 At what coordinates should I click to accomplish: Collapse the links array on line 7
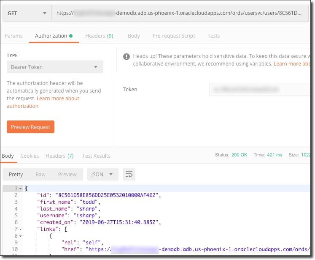20,229
